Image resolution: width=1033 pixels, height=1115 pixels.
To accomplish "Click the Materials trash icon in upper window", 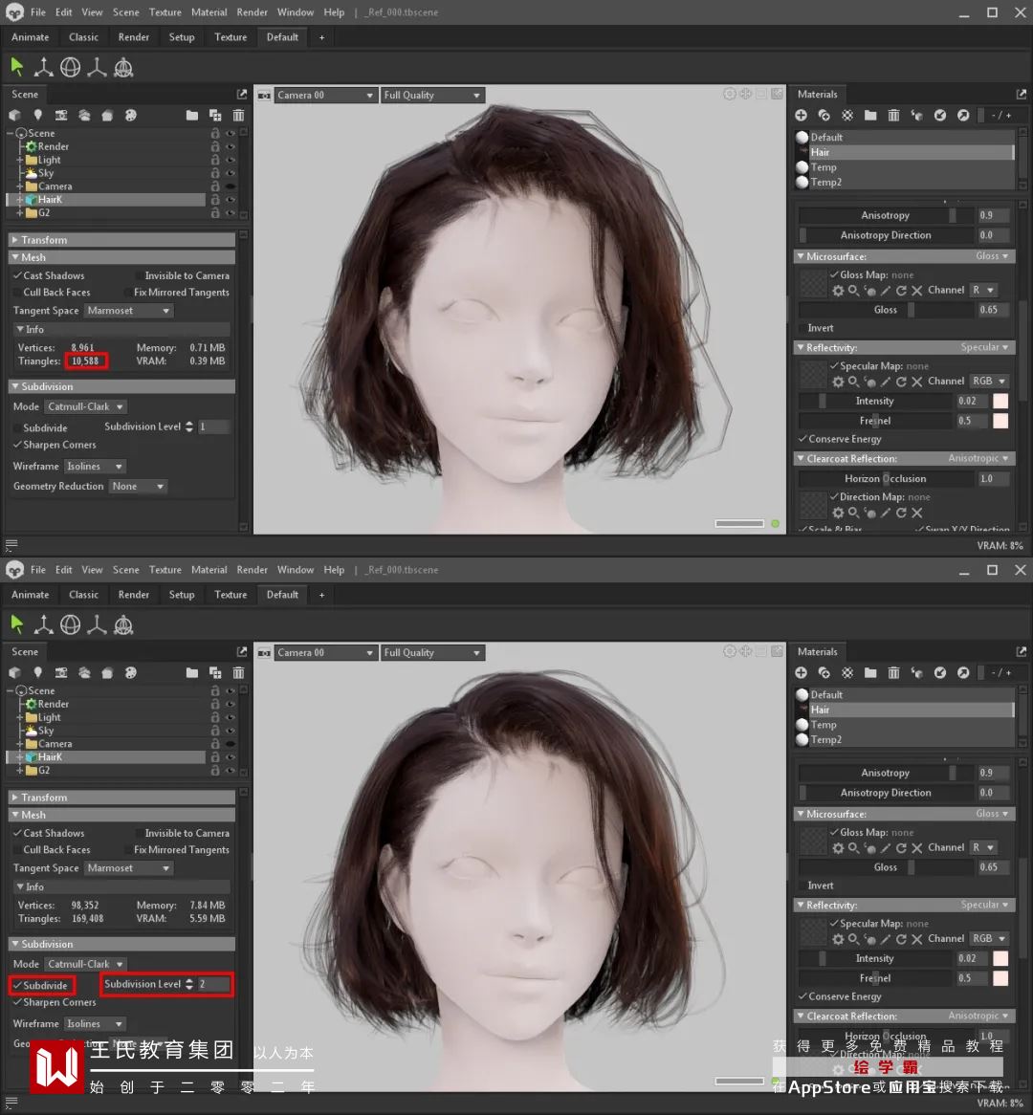I will pos(893,115).
